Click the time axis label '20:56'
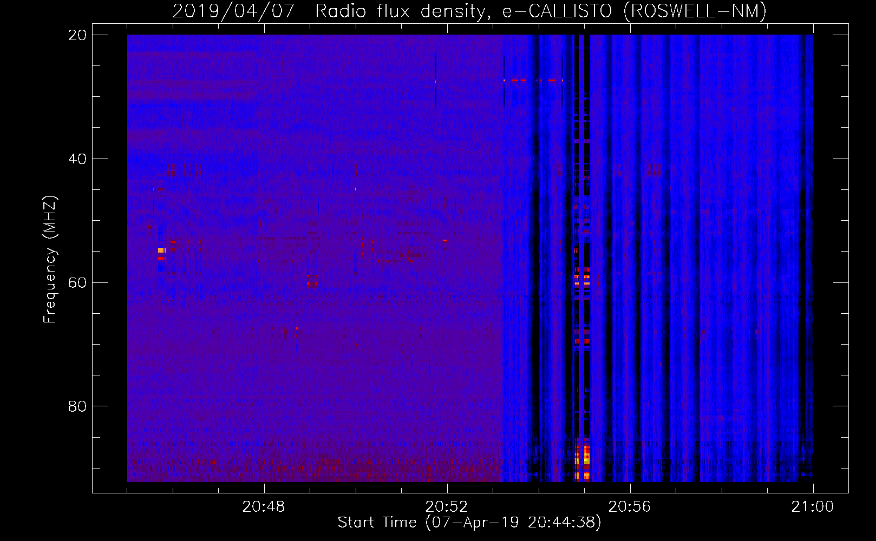This screenshot has width=876, height=541. pyautogui.click(x=630, y=507)
